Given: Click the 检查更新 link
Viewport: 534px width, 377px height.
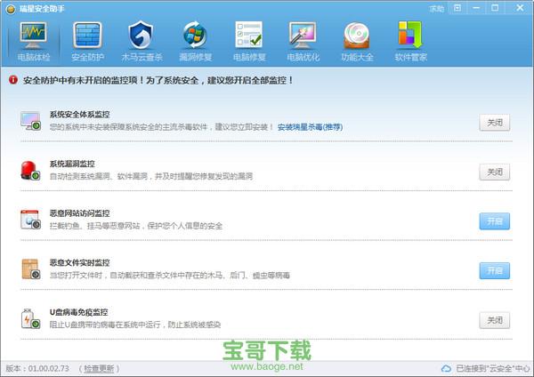Looking at the screenshot, I should click(99, 368).
